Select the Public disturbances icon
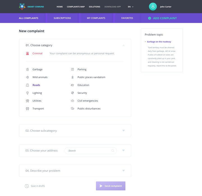The height and width of the screenshot is (196, 202). [73, 109]
